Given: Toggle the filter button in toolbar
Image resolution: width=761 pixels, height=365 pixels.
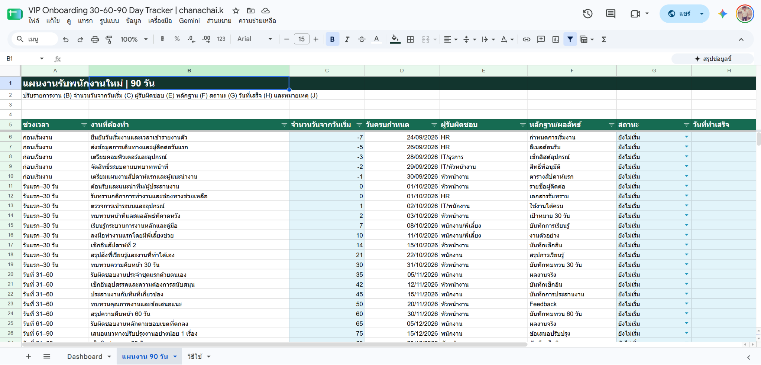Looking at the screenshot, I should coord(570,39).
